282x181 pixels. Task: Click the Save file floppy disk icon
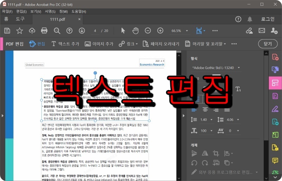7,31
